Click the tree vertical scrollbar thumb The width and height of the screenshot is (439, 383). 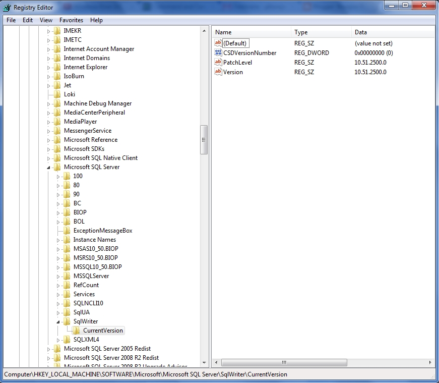coord(204,140)
